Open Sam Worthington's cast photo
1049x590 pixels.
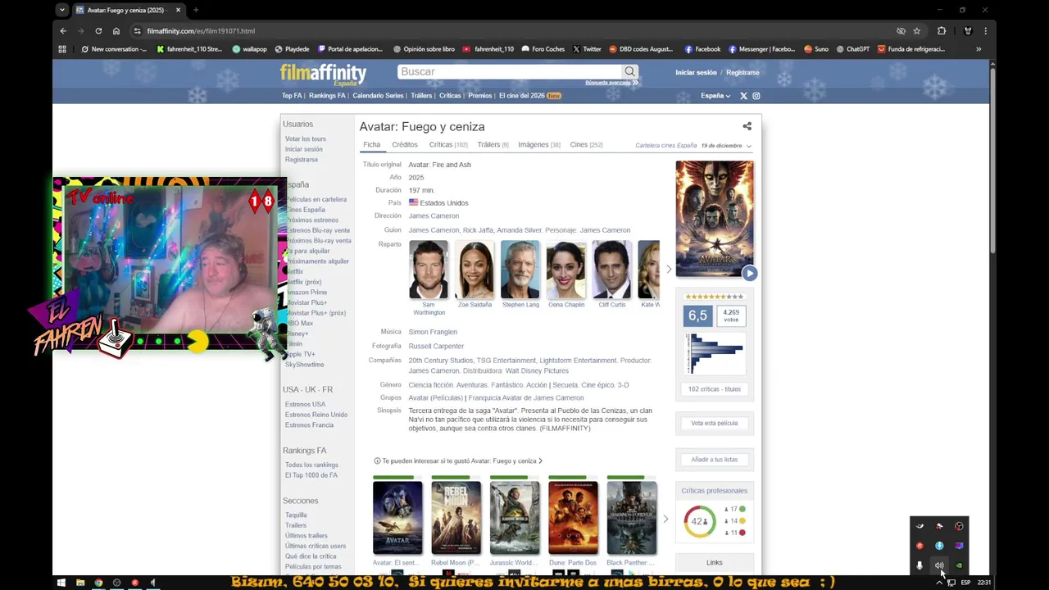pos(429,270)
